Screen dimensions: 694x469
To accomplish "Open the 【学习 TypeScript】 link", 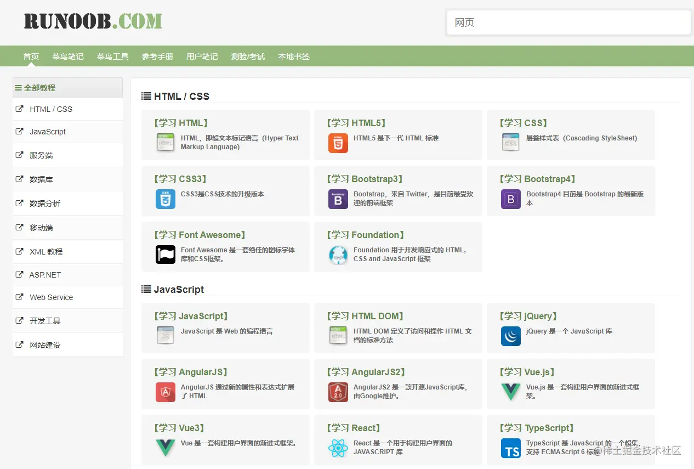I will tap(536, 428).
